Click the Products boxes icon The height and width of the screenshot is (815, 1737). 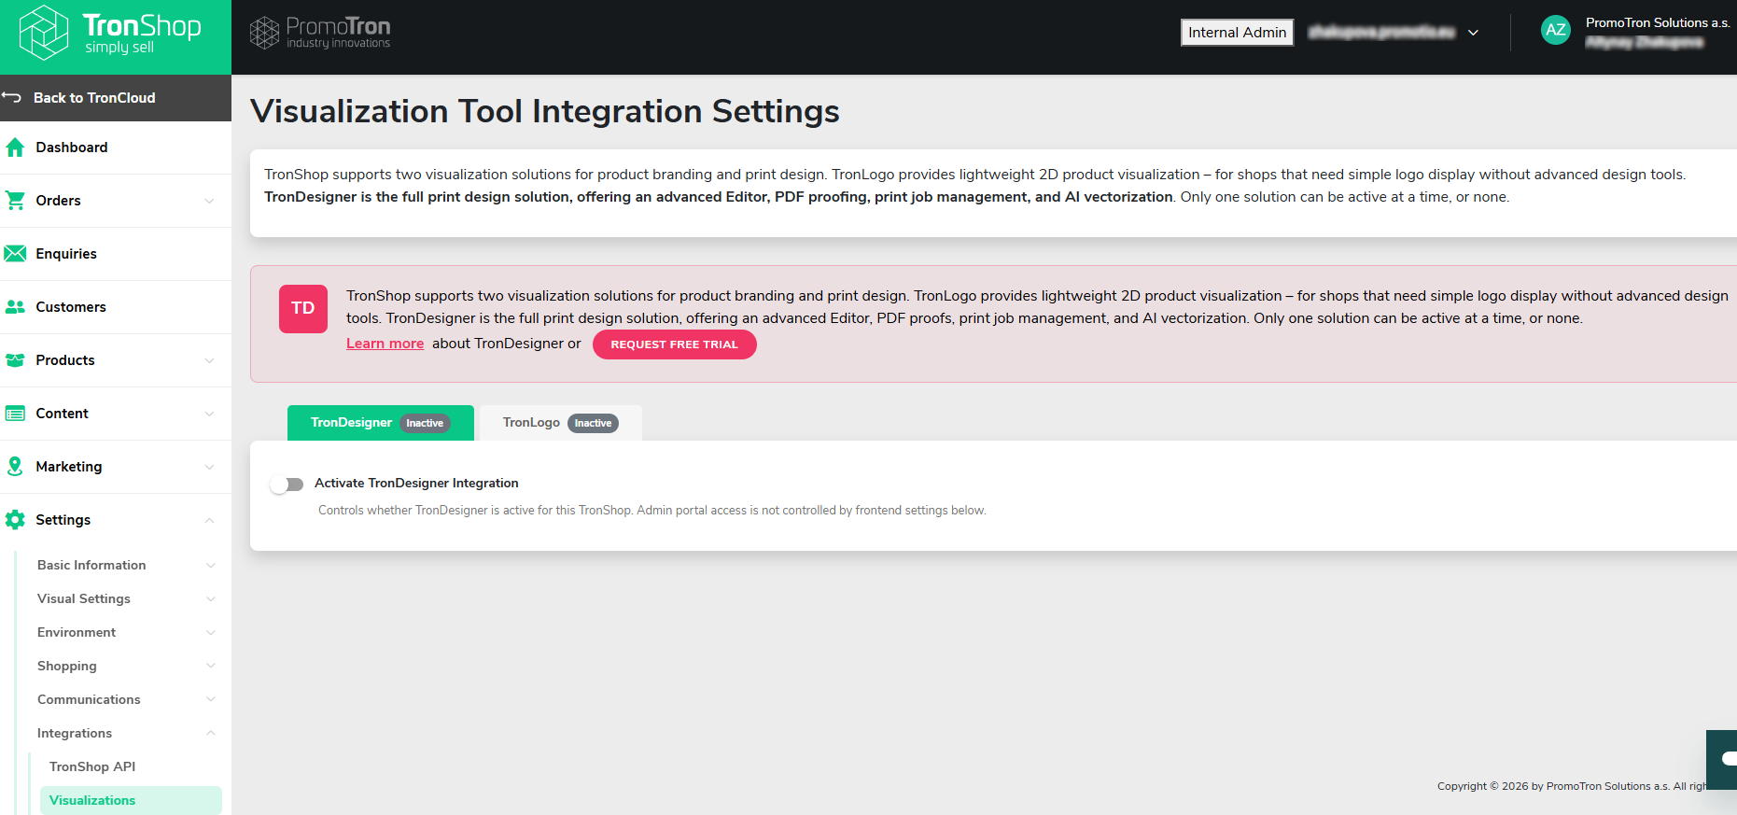(x=15, y=360)
